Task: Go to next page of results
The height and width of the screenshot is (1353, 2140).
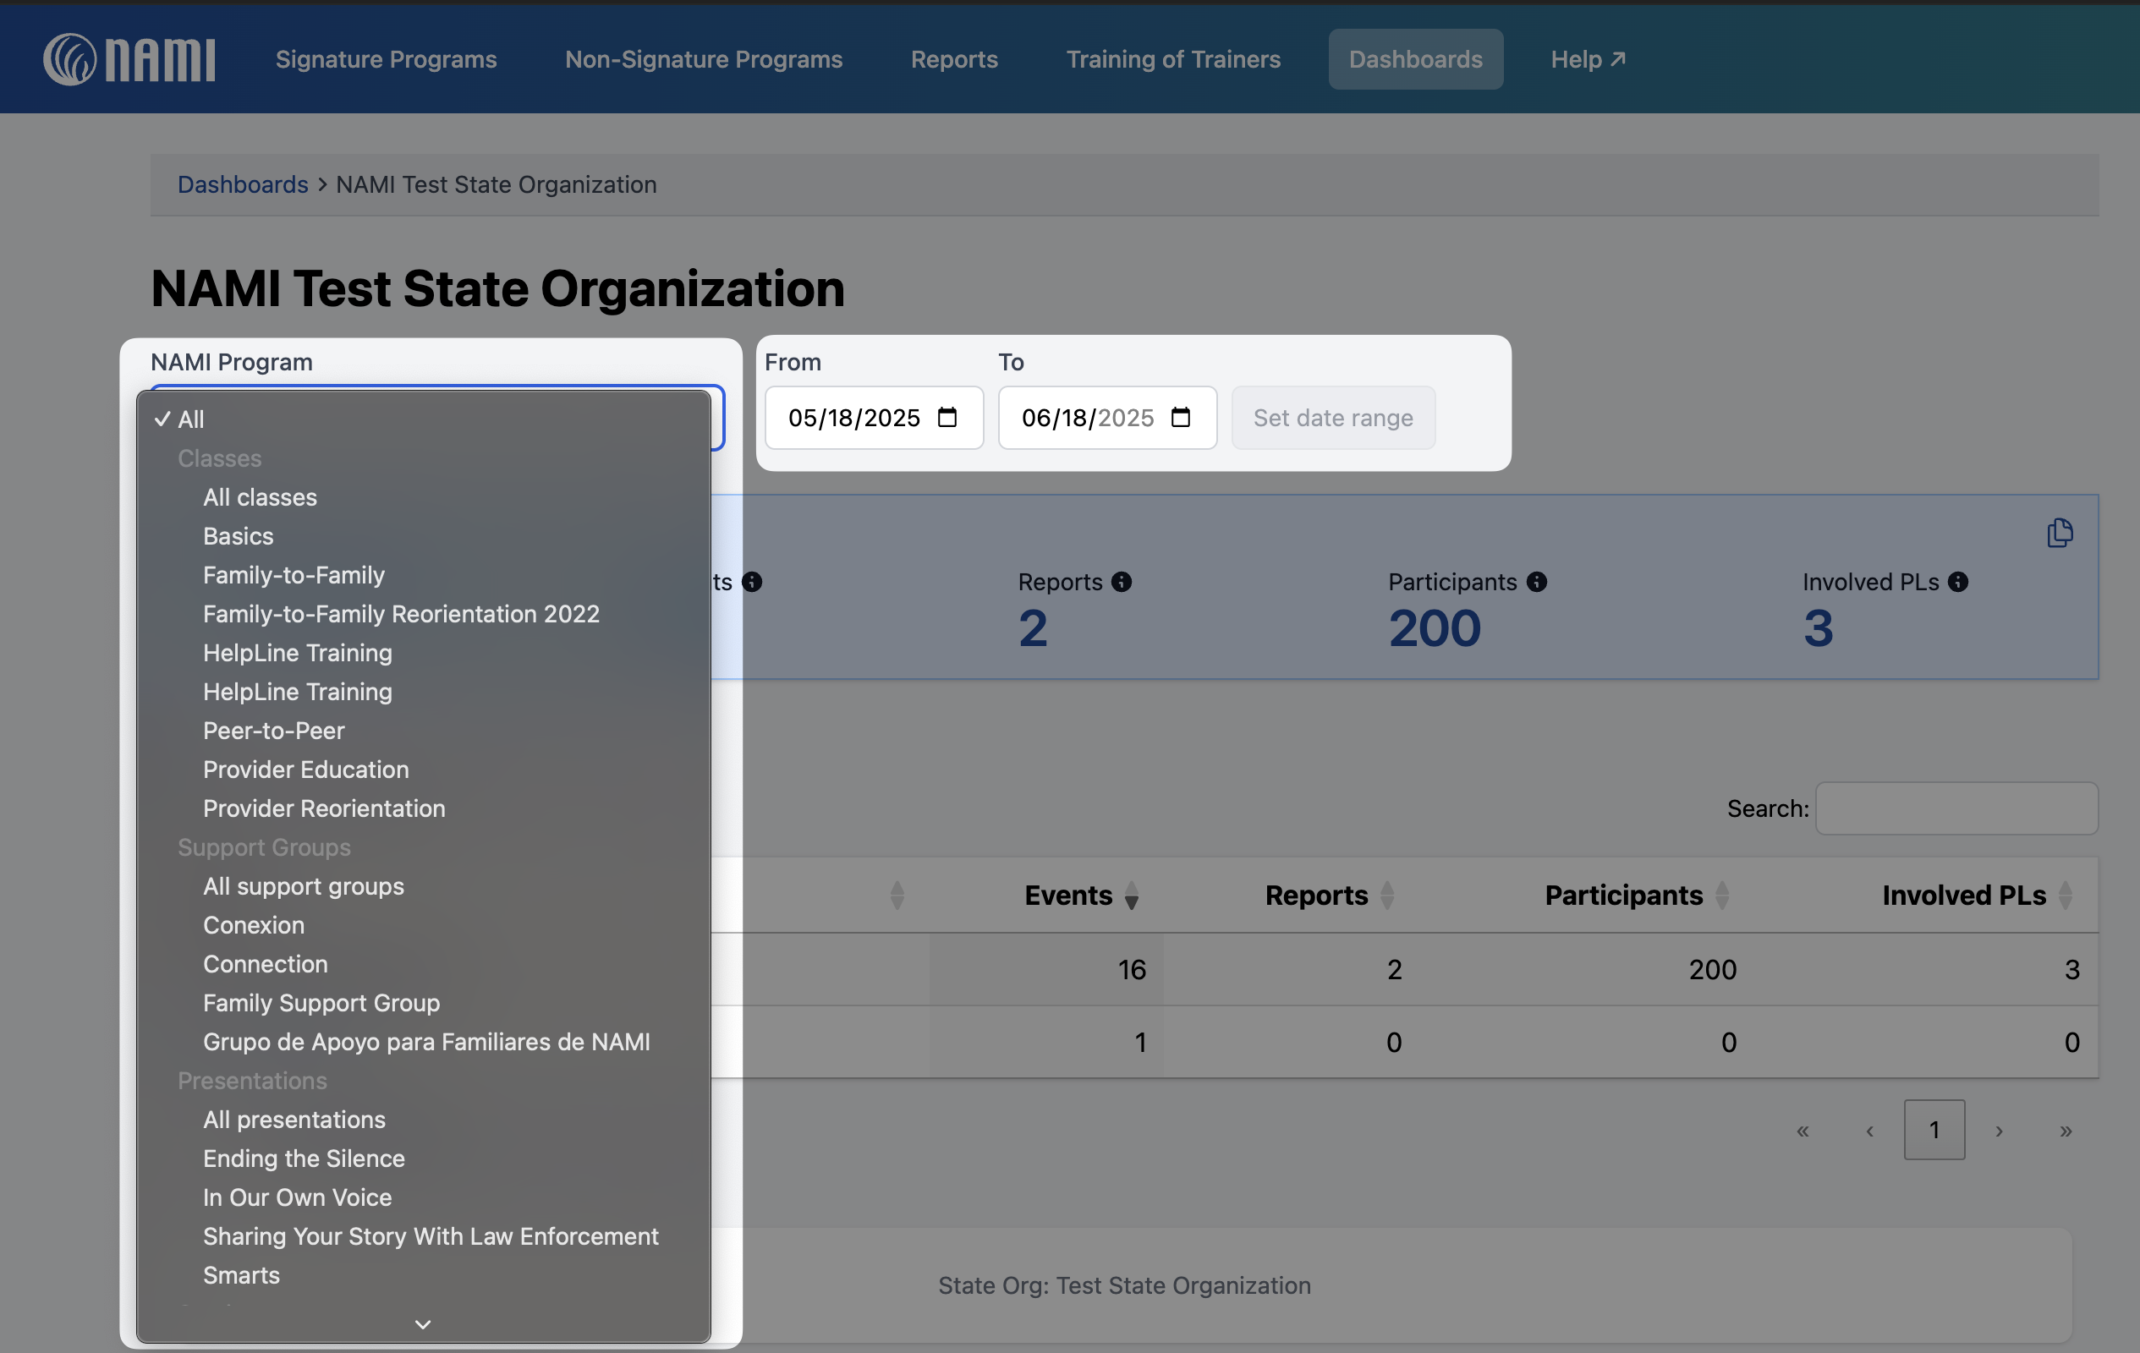Action: pyautogui.click(x=1999, y=1130)
